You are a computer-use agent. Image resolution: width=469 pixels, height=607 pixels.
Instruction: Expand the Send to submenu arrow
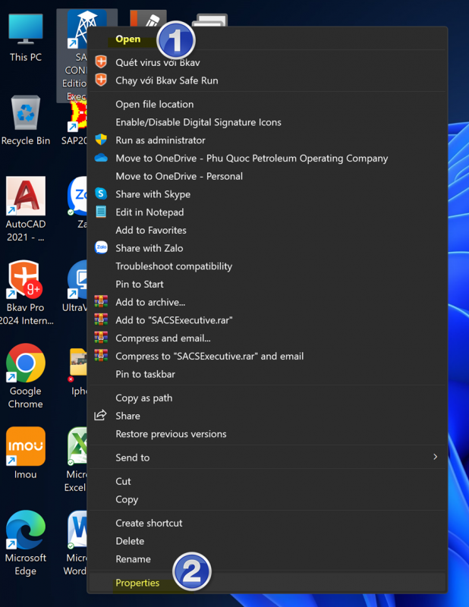pos(436,458)
